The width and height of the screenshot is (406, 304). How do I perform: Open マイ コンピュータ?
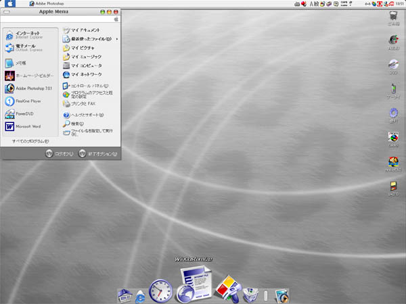(83, 66)
